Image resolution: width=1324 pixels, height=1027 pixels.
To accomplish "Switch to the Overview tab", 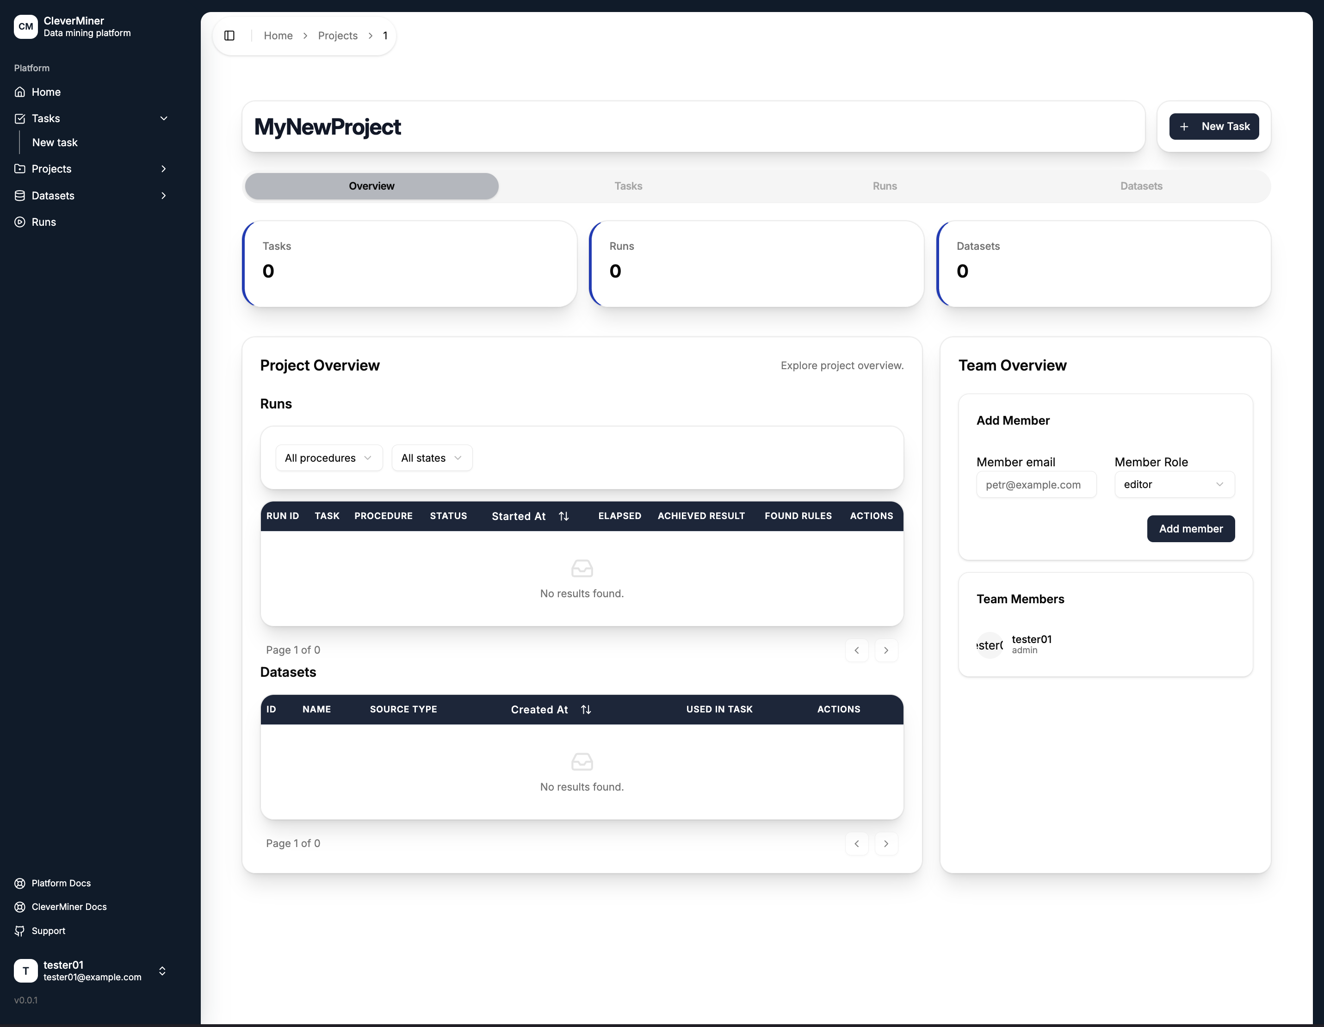I will pos(371,186).
